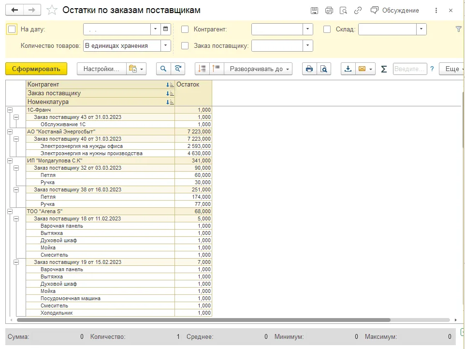Click the save diskette icon in the title bar
The image size is (465, 349).
[314, 11]
